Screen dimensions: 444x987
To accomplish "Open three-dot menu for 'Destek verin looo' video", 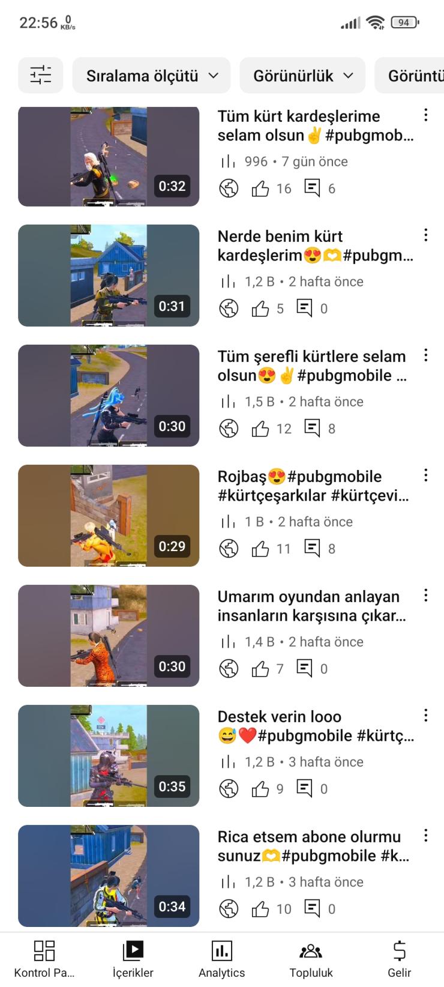I will point(425,715).
